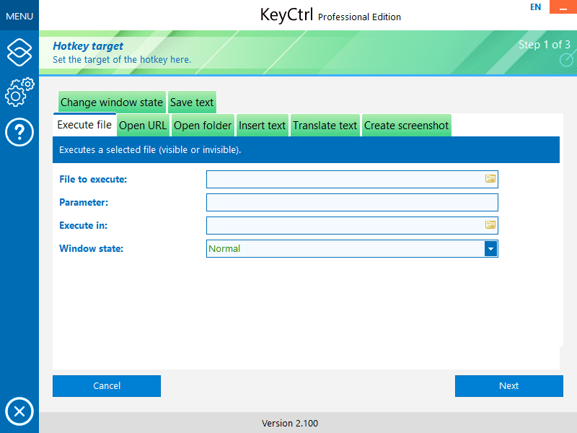Image resolution: width=577 pixels, height=433 pixels.
Task: Switch to the Open folder tab
Action: pyautogui.click(x=203, y=126)
